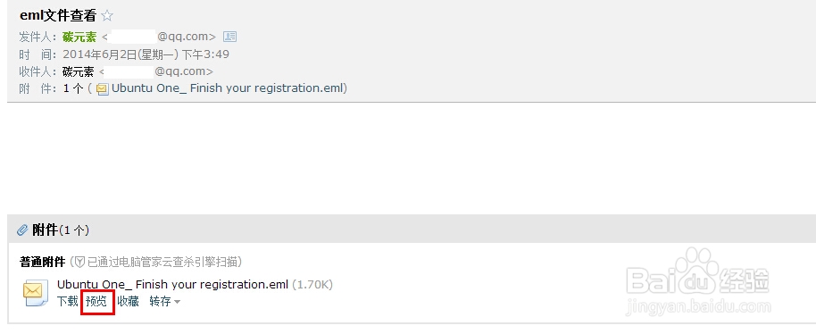Expand the arrow beside 转存
Screen dimensions: 816x334
click(x=177, y=302)
